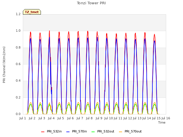Select the PRI_532in legend label
Screen dimensions: 183x137
tap(54, 131)
